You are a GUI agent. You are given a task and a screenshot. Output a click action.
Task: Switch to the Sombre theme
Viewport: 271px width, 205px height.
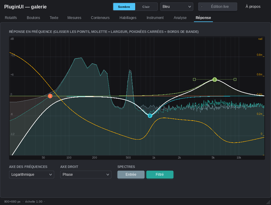pos(124,7)
